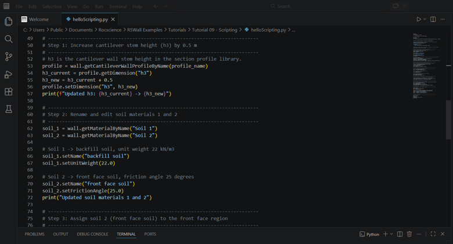453x244 pixels.
Task: Click the application logo icon in title bar
Action: click(6, 6)
